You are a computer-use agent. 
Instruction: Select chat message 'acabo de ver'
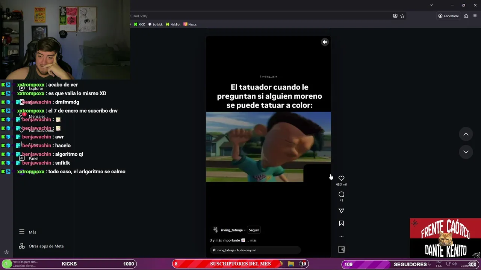(63, 85)
